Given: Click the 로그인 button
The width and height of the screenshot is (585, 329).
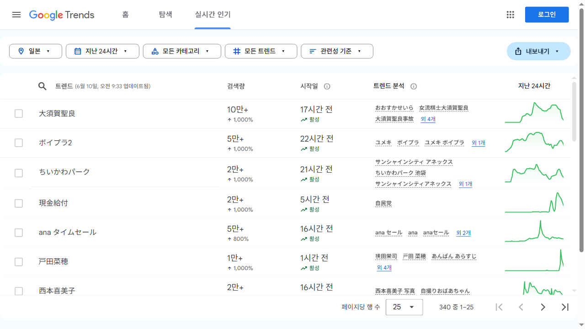Looking at the screenshot, I should click(x=547, y=15).
